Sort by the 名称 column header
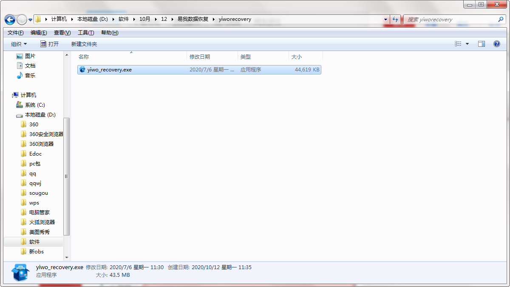 (x=131, y=57)
